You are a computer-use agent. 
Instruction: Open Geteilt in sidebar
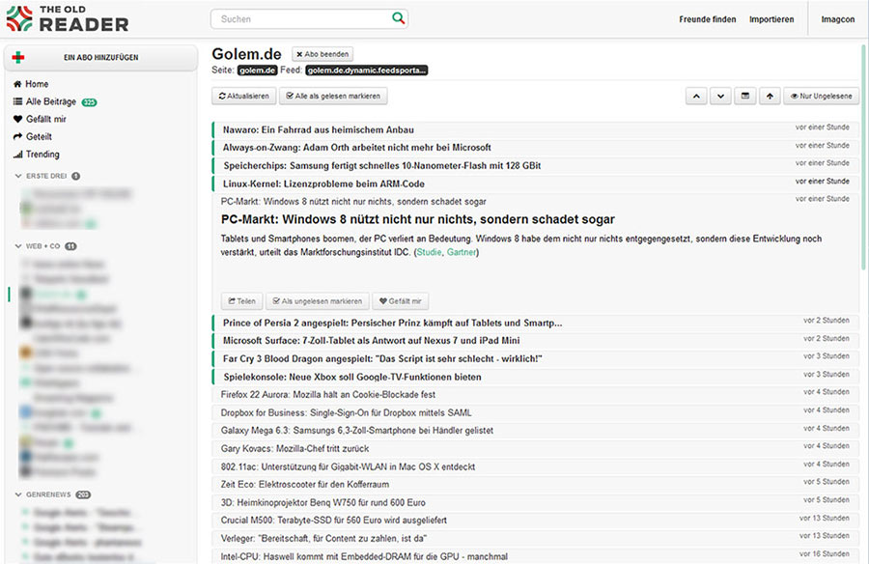click(33, 136)
